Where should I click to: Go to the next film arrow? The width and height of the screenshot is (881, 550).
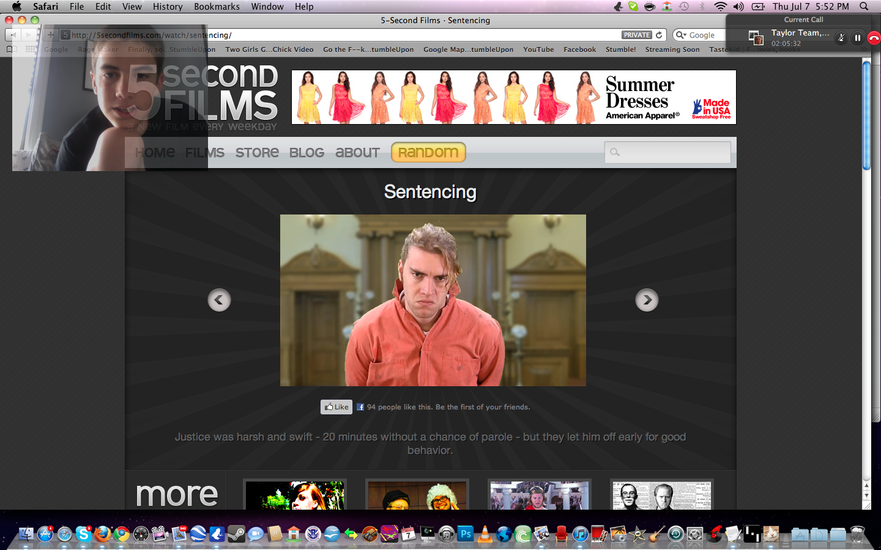coord(647,300)
